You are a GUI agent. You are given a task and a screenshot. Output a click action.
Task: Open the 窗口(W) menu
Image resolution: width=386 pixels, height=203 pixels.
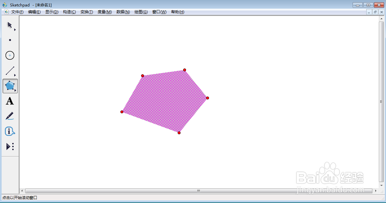pos(159,12)
